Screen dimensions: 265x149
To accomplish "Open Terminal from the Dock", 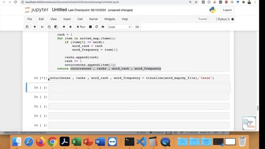I will click(x=130, y=142).
